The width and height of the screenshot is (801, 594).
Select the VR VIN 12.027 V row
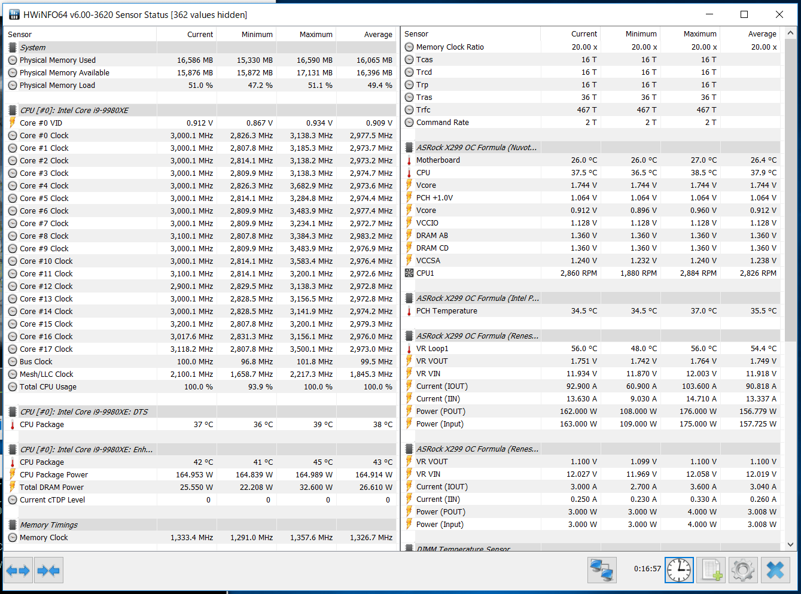tap(591, 474)
